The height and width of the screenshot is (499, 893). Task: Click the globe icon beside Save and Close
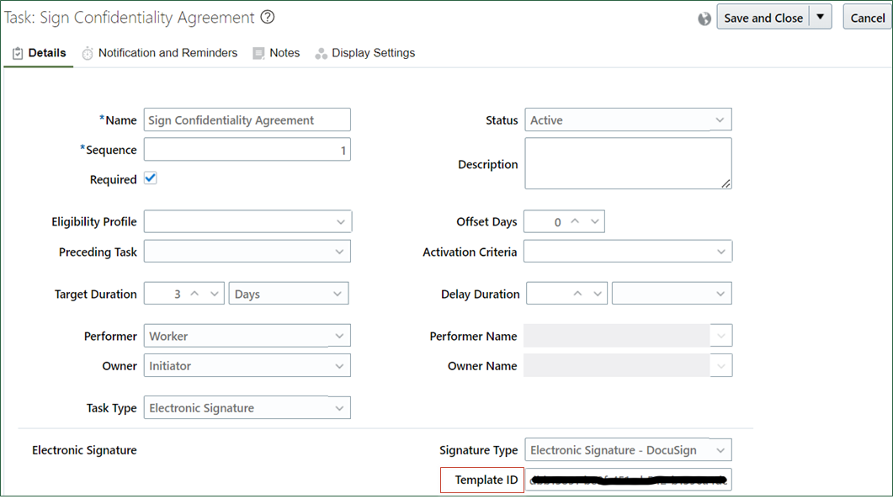point(705,19)
